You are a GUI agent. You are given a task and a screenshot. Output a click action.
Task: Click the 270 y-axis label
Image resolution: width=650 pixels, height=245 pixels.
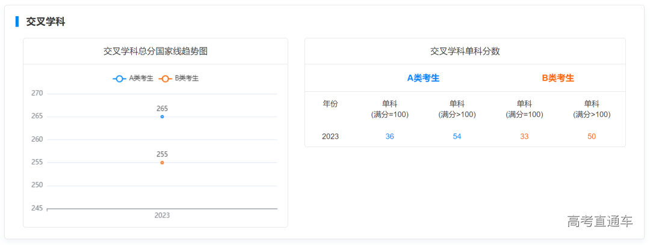tap(37, 93)
